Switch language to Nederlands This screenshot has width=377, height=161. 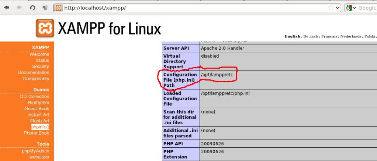point(350,36)
